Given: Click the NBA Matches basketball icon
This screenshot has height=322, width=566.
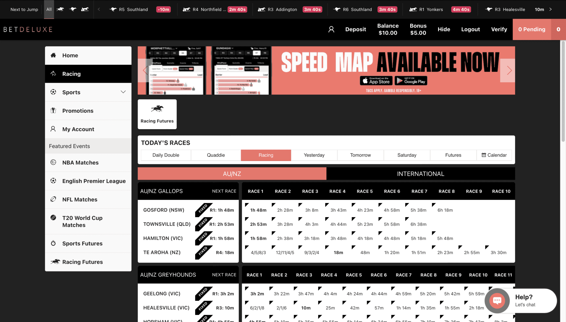Looking at the screenshot, I should tap(53, 162).
